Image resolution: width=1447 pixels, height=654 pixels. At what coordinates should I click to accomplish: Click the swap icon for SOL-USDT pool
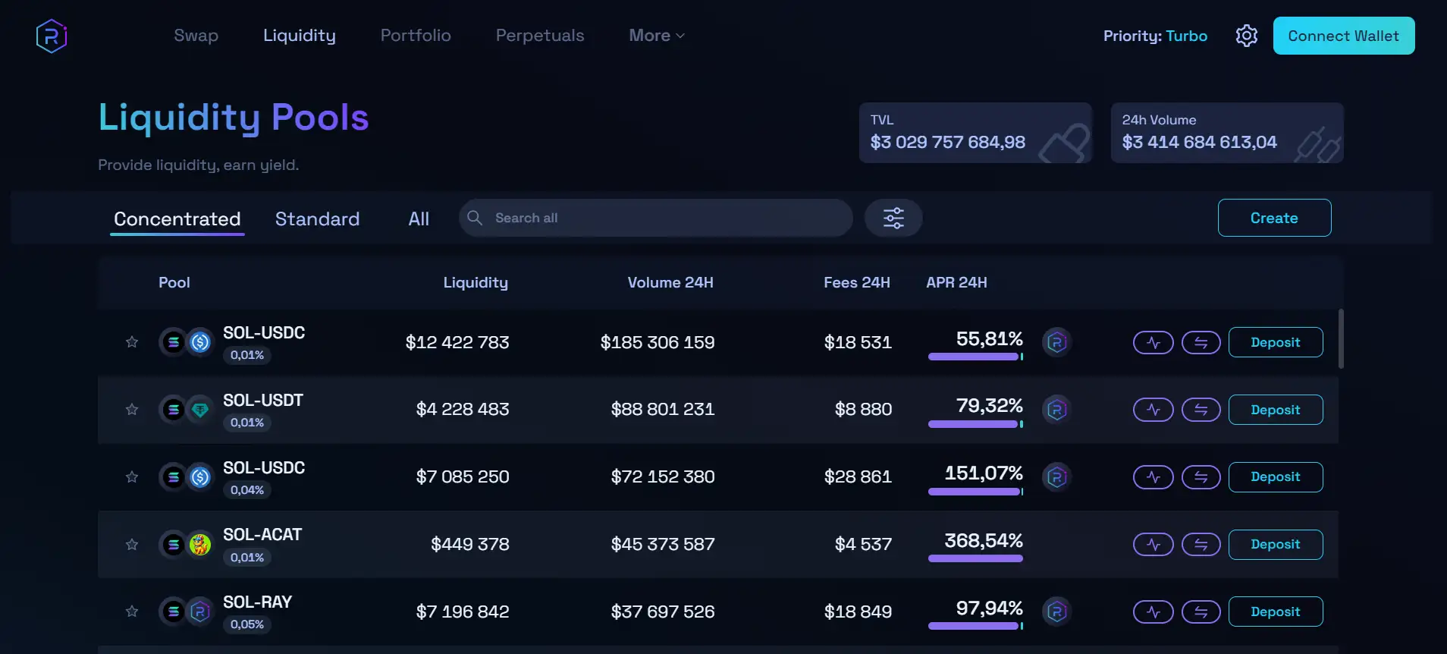1201,410
